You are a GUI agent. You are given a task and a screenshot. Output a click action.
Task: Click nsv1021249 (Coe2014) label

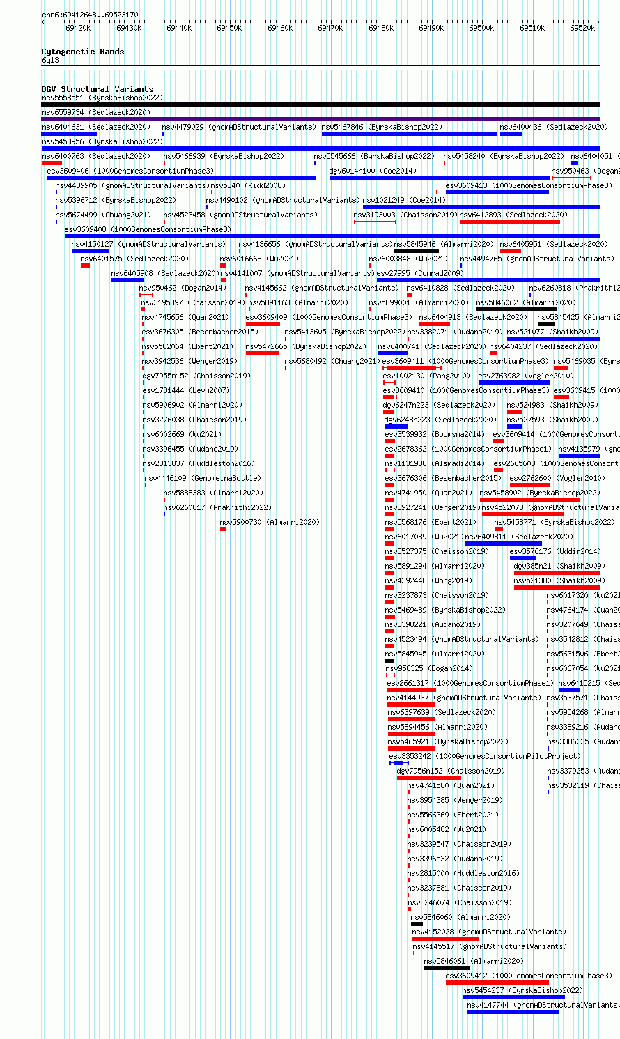[x=404, y=201]
